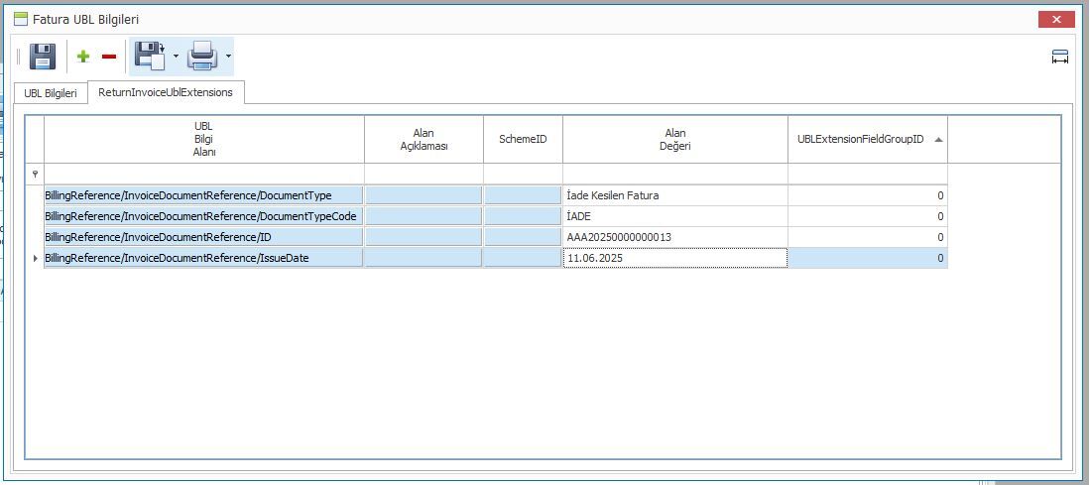This screenshot has width=1090, height=485.
Task: Select the ReturnInvoiceUblExtensions tab
Action: click(x=166, y=91)
